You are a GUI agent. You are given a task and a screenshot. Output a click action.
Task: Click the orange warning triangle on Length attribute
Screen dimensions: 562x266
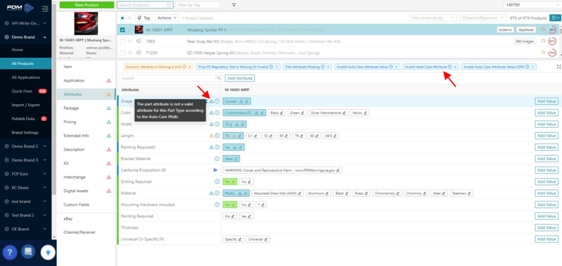(x=211, y=136)
